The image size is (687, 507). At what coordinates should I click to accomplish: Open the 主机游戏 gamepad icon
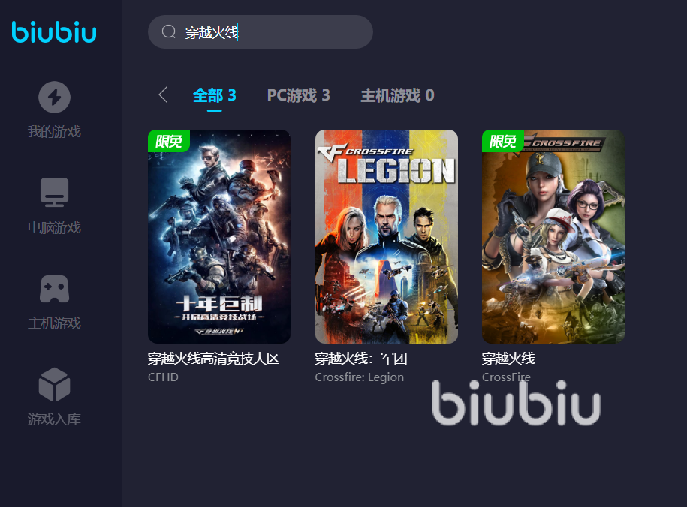[x=54, y=289]
